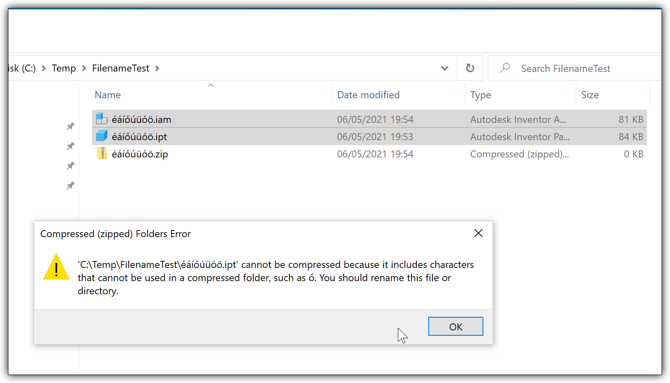The height and width of the screenshot is (383, 670).
Task: Expand the breadcrumb arrow after FilenameTest
Action: [x=157, y=68]
